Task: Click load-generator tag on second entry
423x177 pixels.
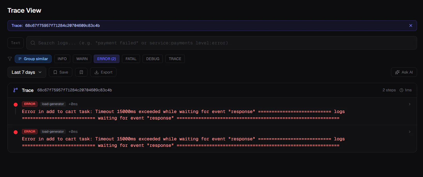Action: [53, 132]
